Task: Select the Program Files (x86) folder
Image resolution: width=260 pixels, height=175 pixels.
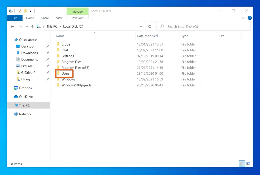Action: [x=75, y=68]
